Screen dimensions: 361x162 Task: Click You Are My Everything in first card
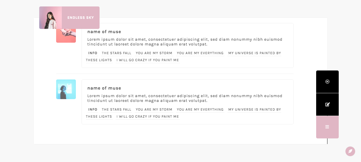coord(200,53)
